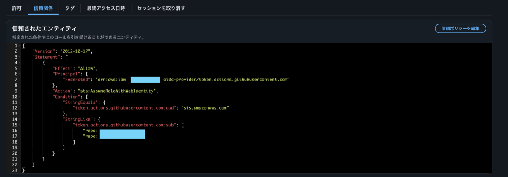This screenshot has width=508, height=177.
Task: Collapse the Statement array fold at line 3
Action: click(20, 56)
